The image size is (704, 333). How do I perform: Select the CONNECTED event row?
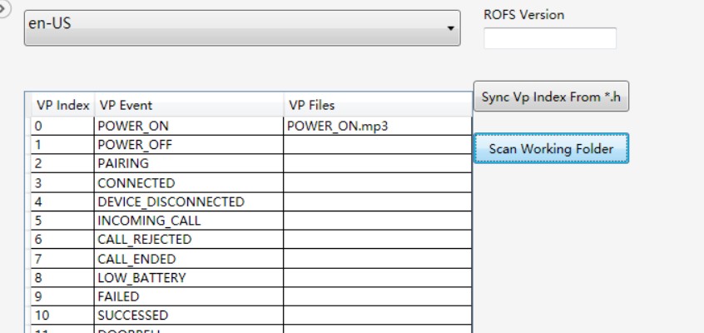click(x=188, y=183)
